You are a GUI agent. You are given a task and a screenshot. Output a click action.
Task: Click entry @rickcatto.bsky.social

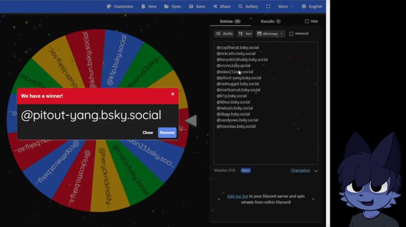point(236,53)
